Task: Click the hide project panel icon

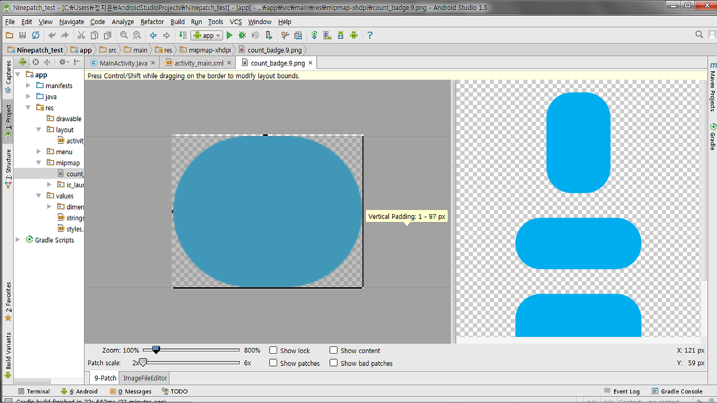Action: (77, 62)
